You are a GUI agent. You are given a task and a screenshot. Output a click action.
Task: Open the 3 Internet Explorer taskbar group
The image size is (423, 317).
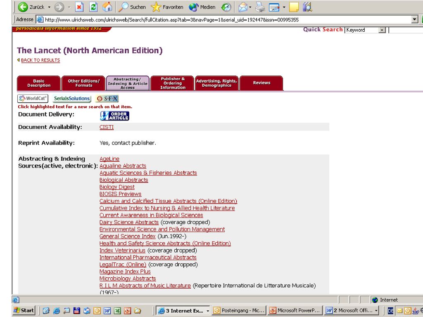[183, 311]
